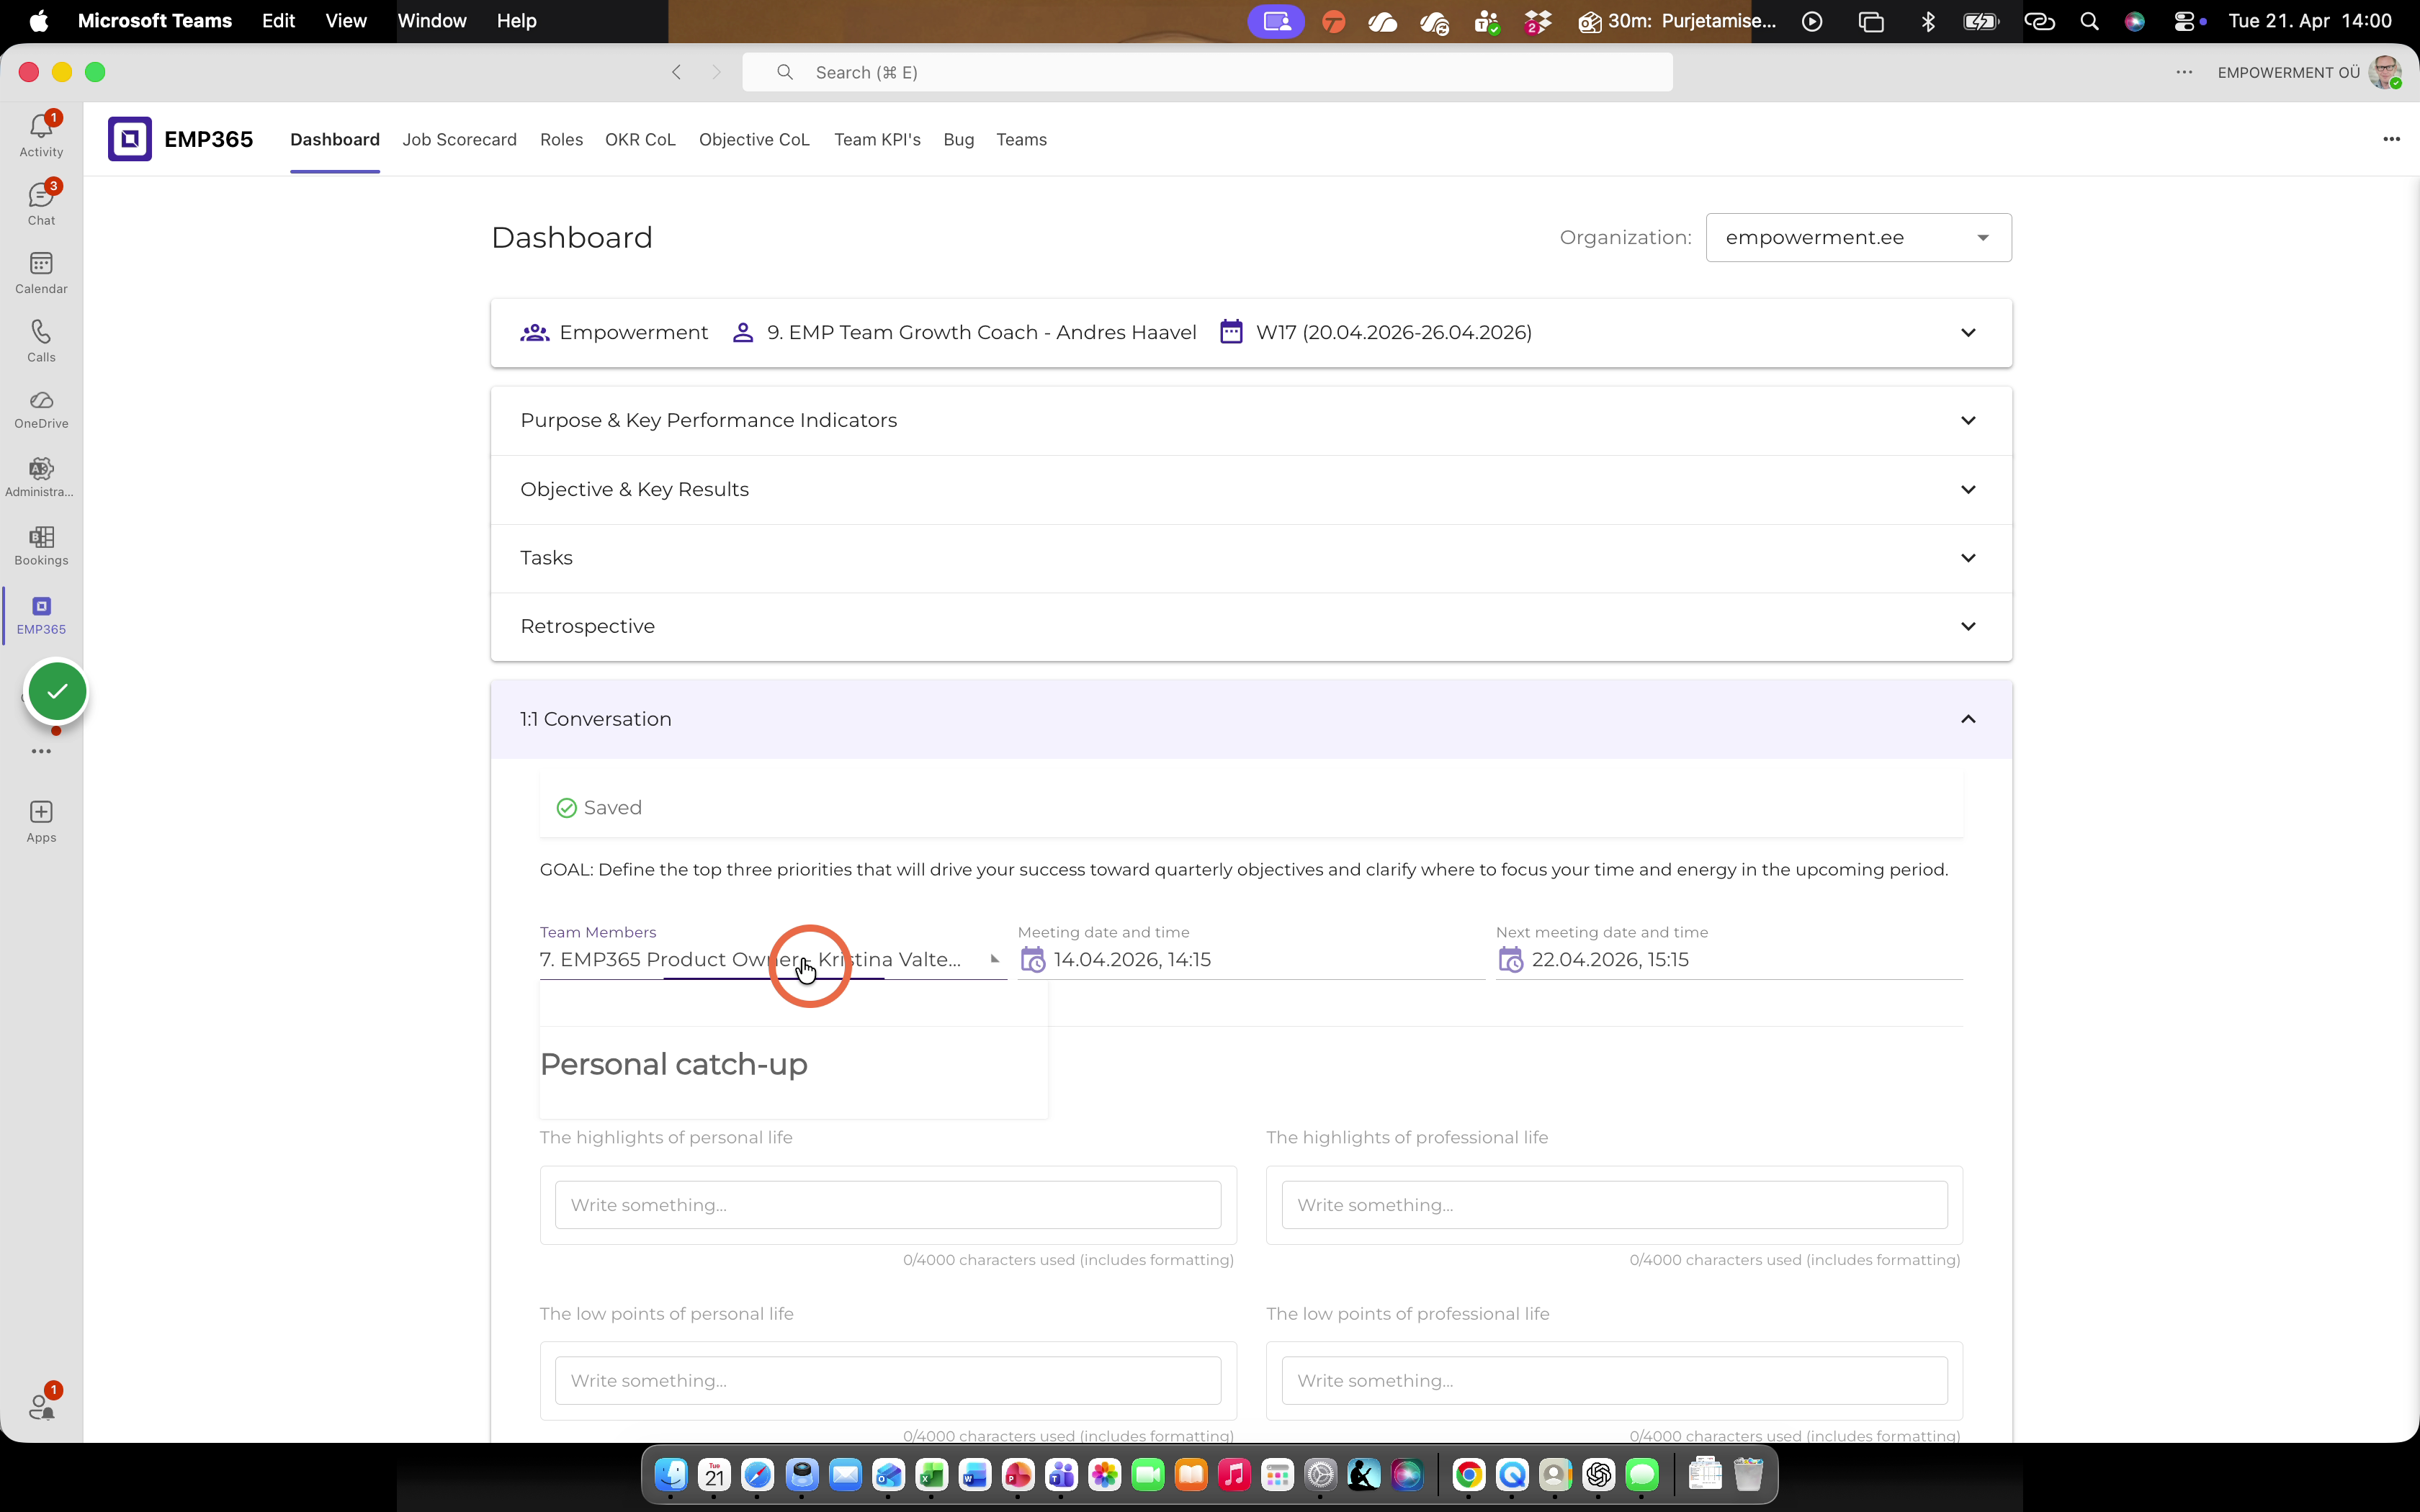Image resolution: width=2420 pixels, height=1512 pixels.
Task: Expand Purpose & Key Performance Indicators
Action: (1251, 421)
